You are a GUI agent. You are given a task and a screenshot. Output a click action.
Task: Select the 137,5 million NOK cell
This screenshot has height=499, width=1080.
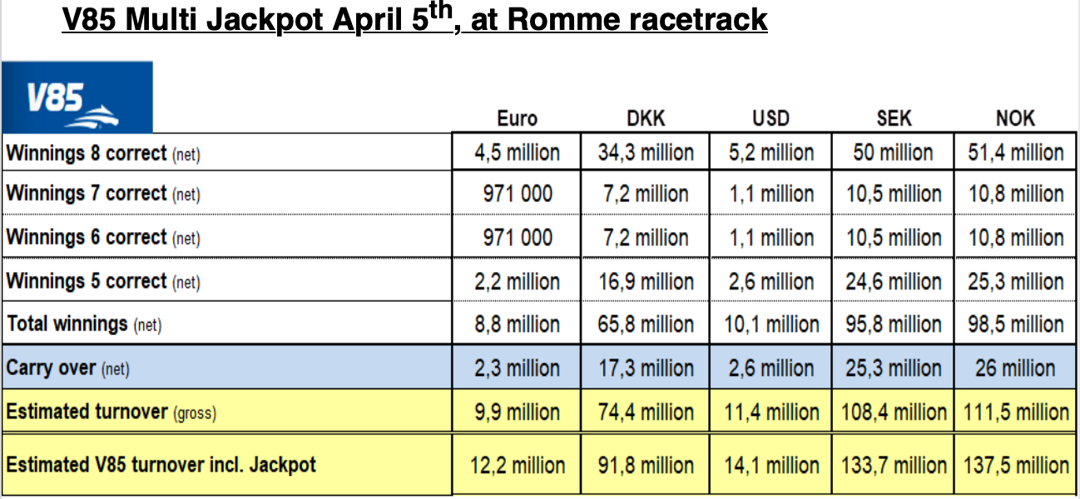coord(1015,465)
